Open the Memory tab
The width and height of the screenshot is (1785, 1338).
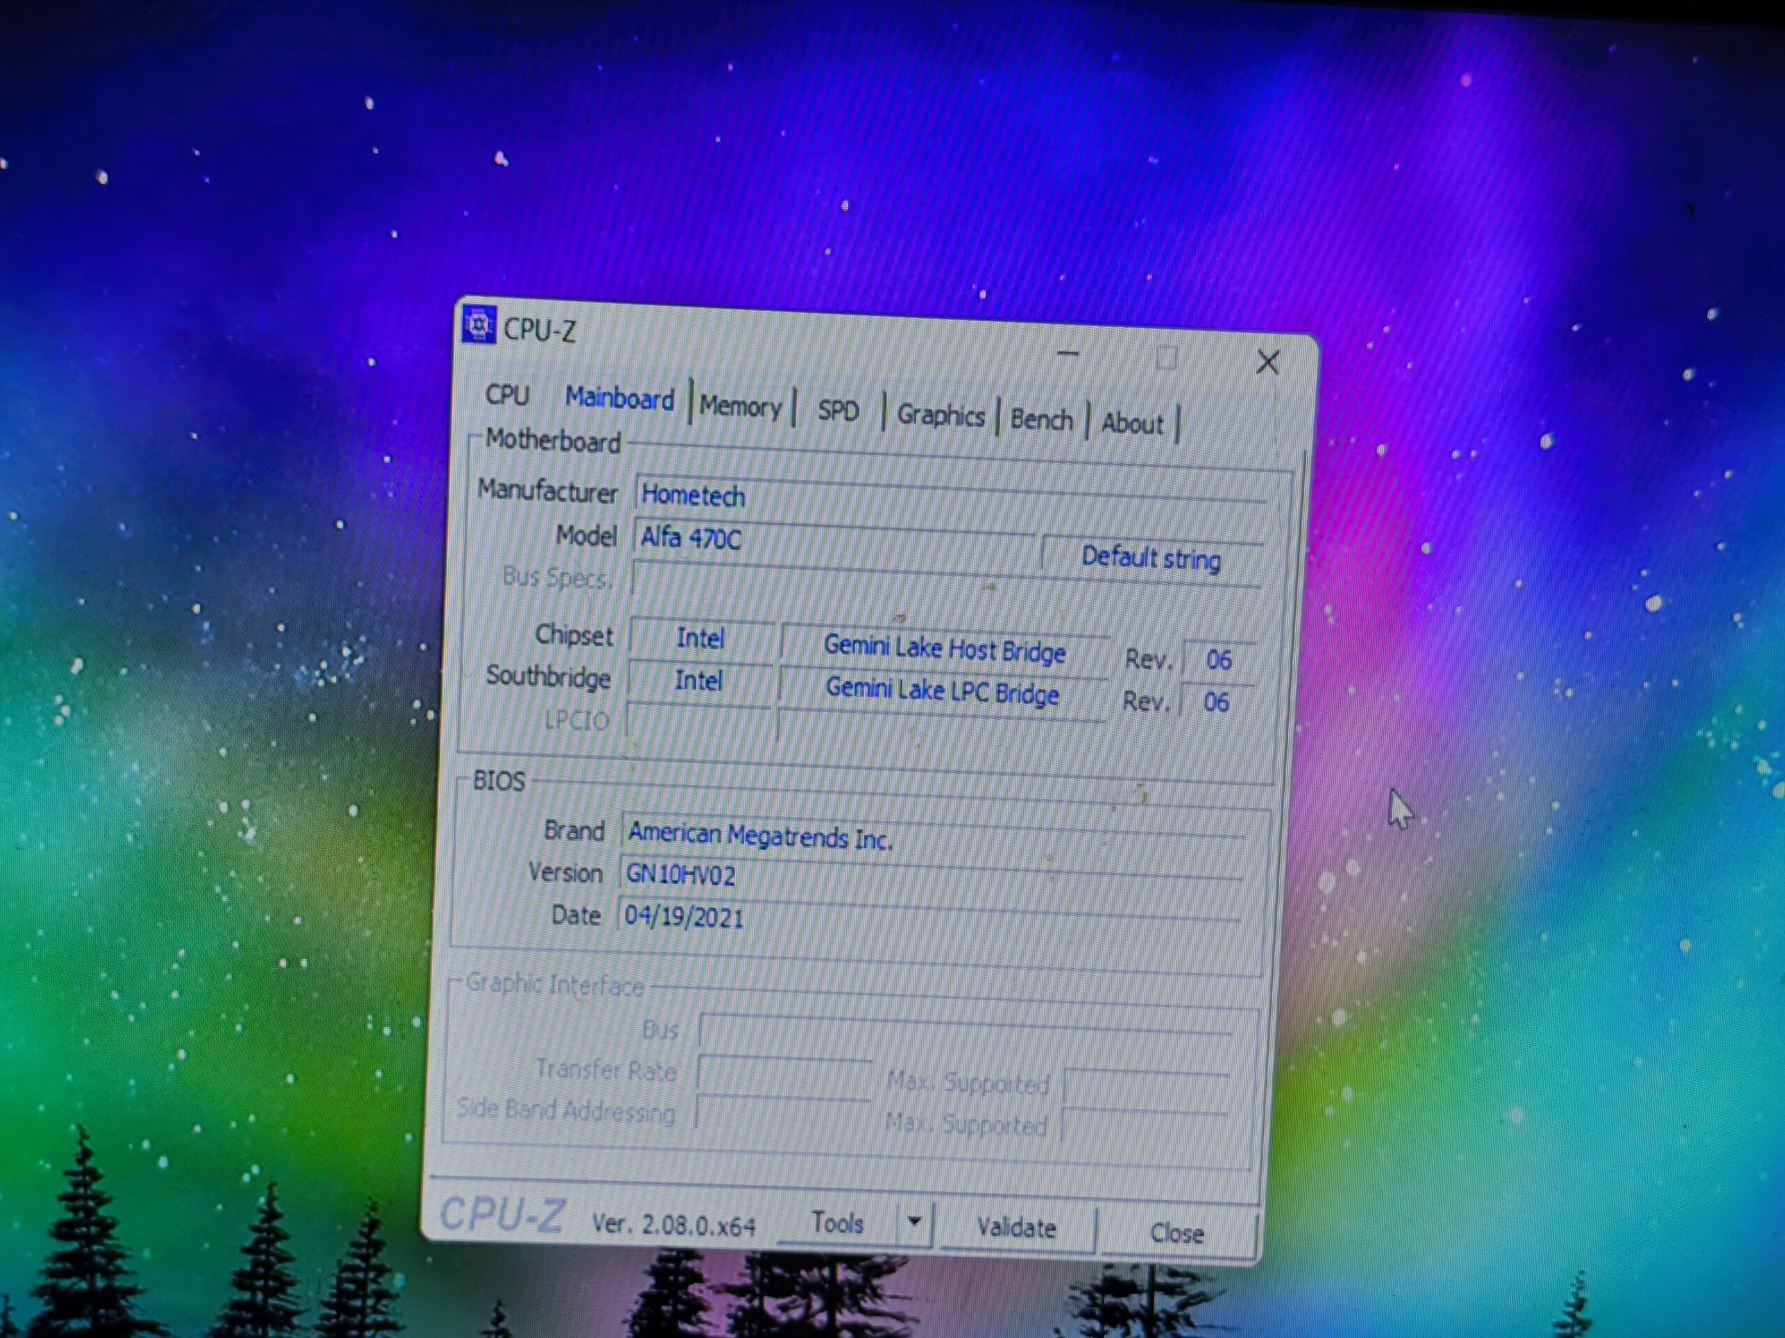[740, 406]
